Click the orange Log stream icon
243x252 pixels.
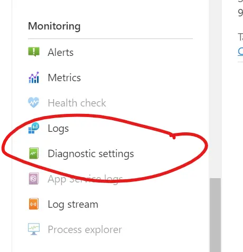coord(34,204)
